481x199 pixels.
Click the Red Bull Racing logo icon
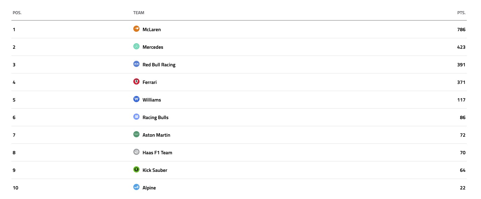point(136,64)
